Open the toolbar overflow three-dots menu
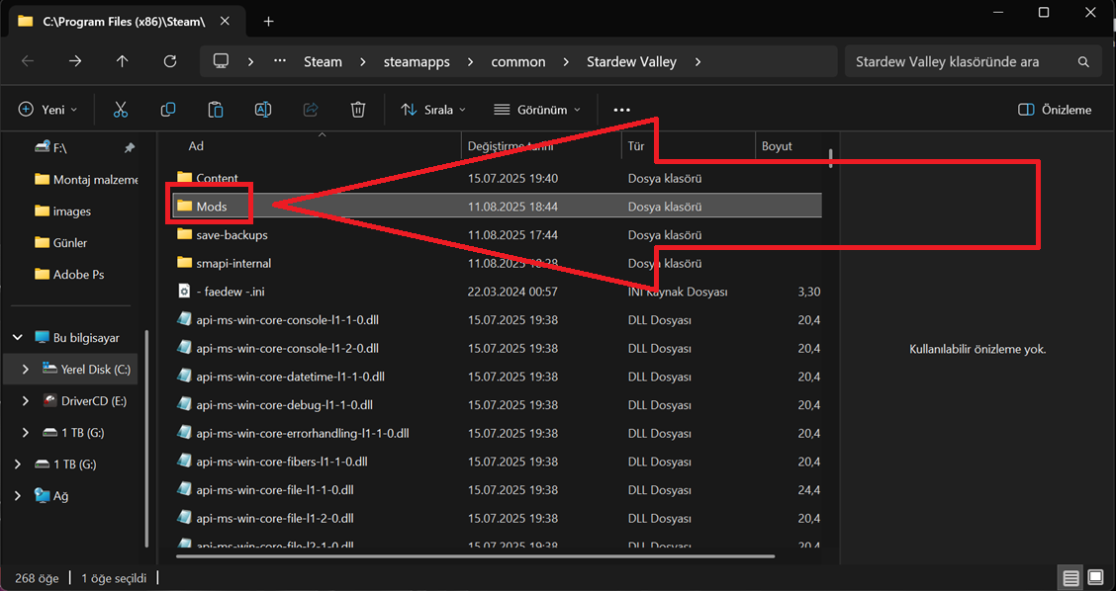Image resolution: width=1116 pixels, height=591 pixels. pyautogui.click(x=622, y=111)
